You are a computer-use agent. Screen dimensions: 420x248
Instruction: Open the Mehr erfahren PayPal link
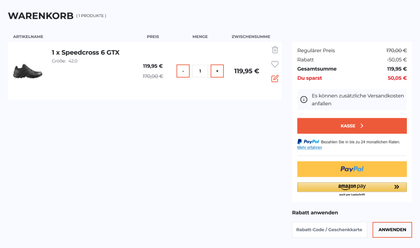[x=310, y=147]
